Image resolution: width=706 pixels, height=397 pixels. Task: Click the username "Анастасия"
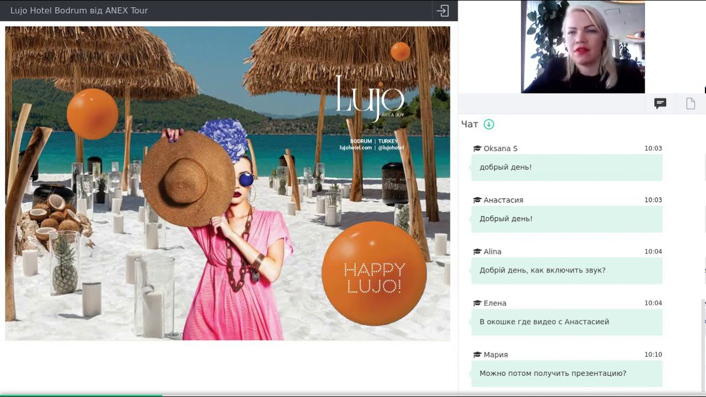pyautogui.click(x=504, y=200)
